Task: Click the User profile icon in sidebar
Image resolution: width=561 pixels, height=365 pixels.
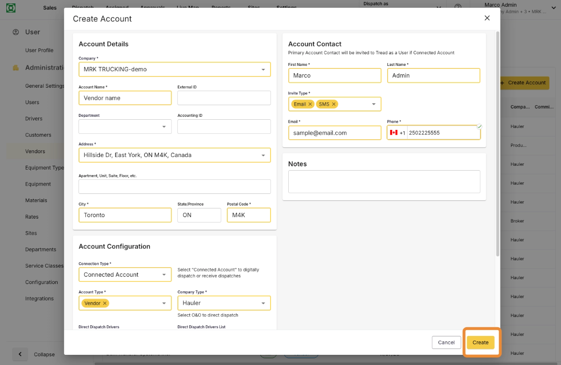Action: [x=16, y=32]
